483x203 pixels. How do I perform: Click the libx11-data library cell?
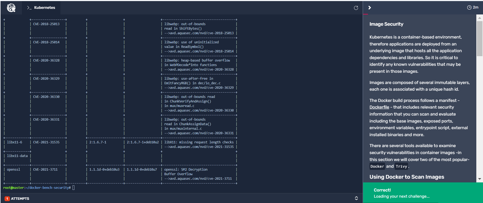point(17,156)
